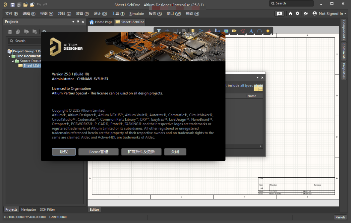Select the Place Part component icon
Viewport: 351px width, 223px height.
(193, 31)
